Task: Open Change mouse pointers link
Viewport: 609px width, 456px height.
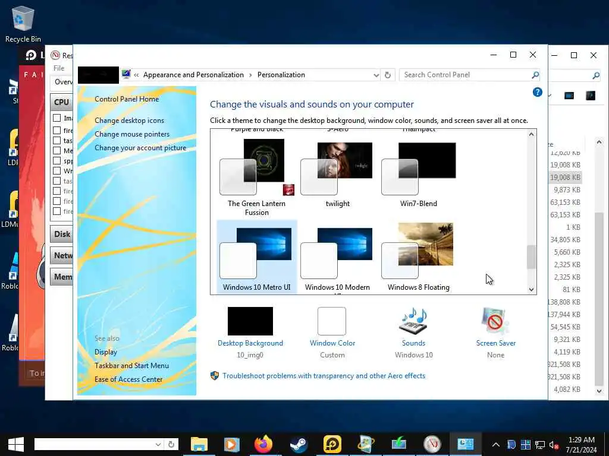Action: pos(132,134)
